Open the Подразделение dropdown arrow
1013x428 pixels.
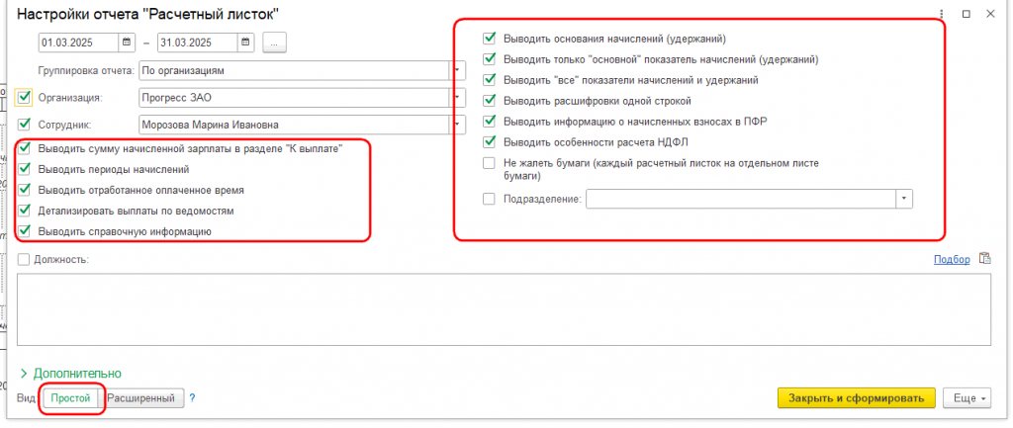(x=904, y=199)
